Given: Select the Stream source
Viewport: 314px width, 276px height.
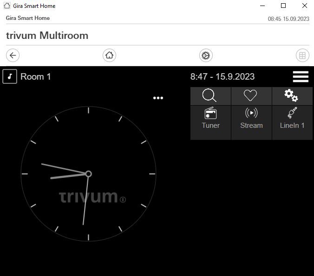Looking at the screenshot, I should pos(251,122).
